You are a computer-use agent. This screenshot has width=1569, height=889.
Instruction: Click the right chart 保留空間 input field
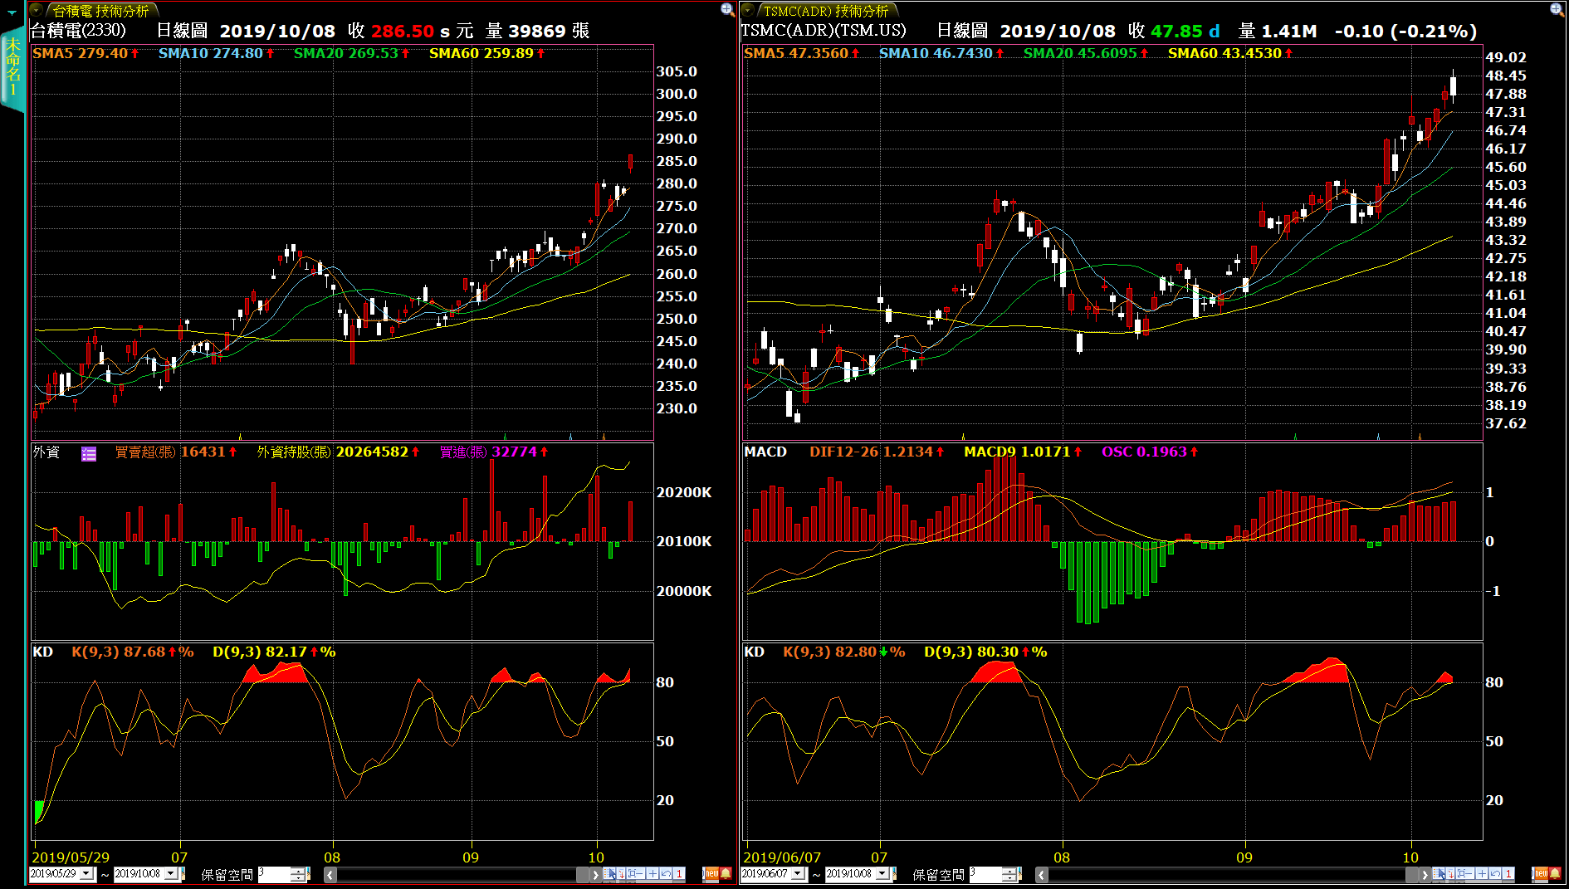985,874
